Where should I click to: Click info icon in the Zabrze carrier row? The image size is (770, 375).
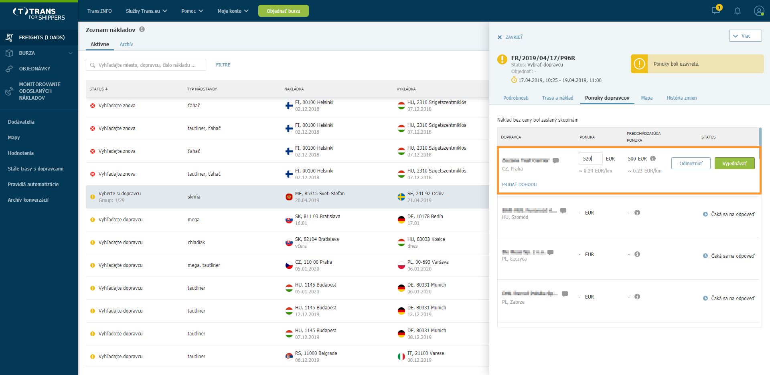pos(637,297)
